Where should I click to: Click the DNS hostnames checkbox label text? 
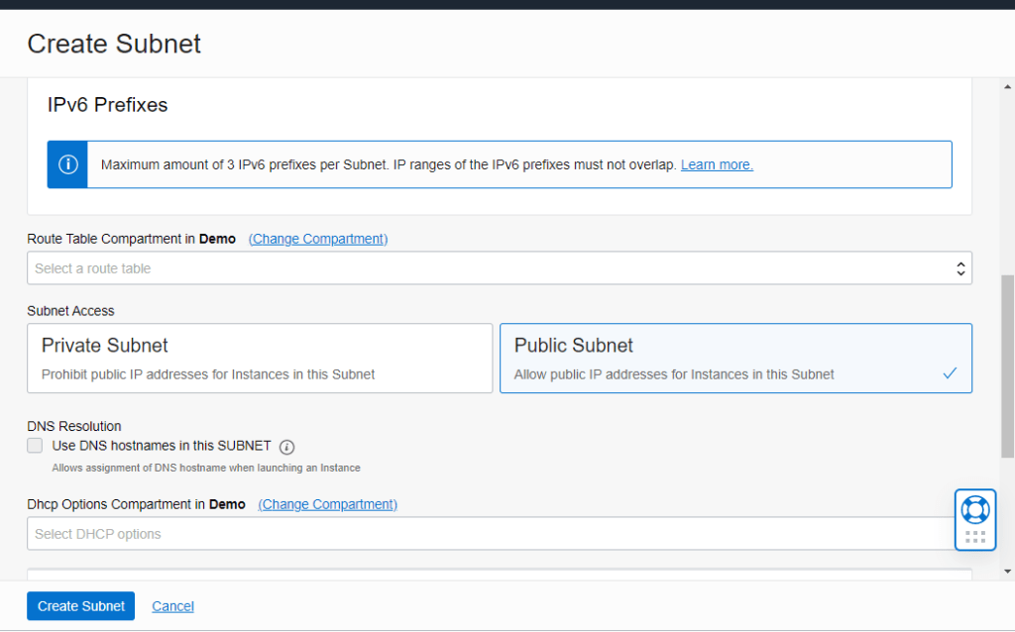(162, 446)
